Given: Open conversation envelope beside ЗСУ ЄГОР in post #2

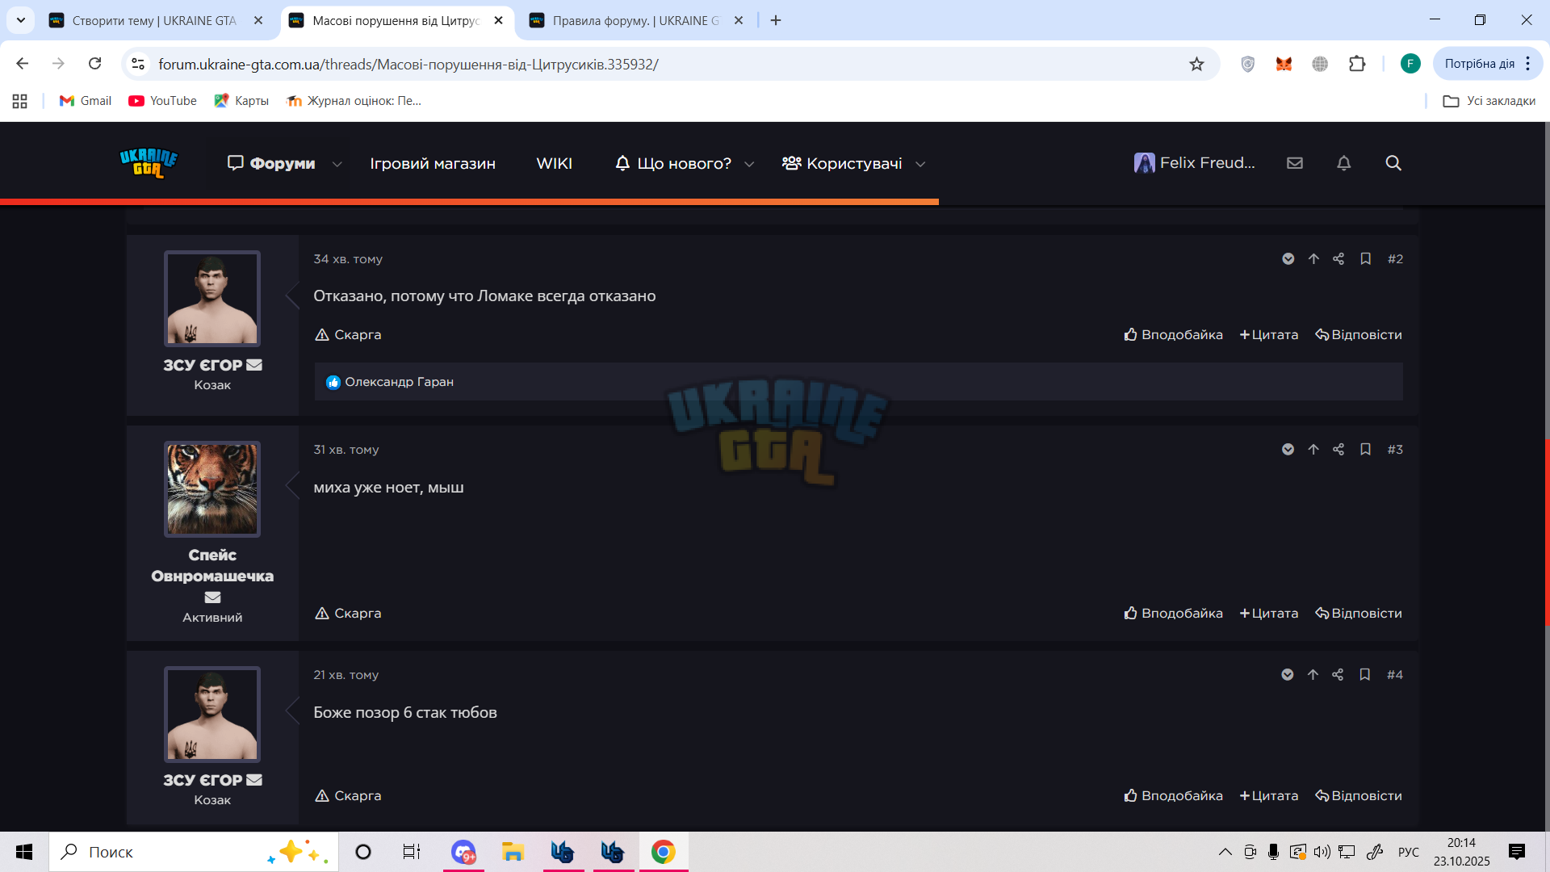Looking at the screenshot, I should click(254, 365).
